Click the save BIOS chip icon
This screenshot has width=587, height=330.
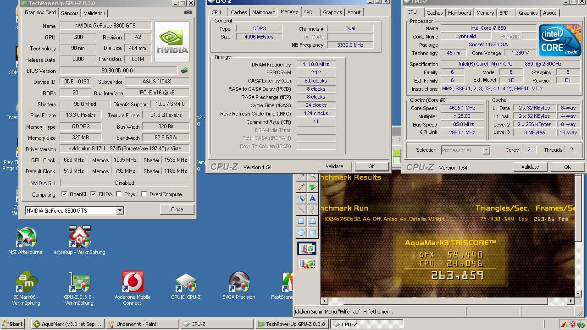[184, 71]
